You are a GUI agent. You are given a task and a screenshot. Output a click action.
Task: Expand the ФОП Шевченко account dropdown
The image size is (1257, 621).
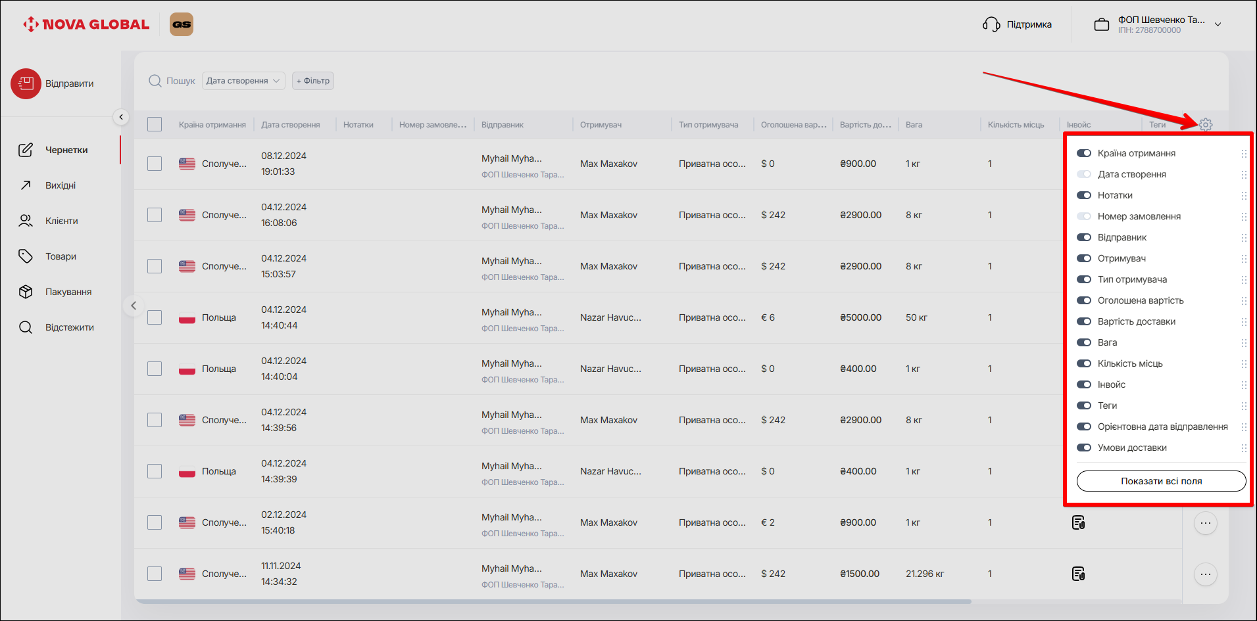[x=1218, y=24]
